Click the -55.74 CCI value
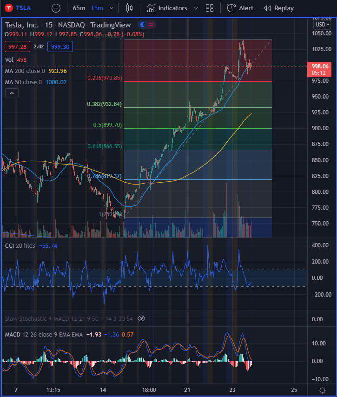 coord(48,245)
